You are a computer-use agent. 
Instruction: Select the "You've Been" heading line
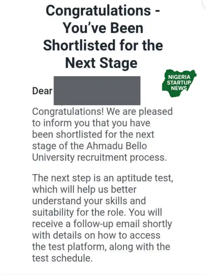pos(103,28)
